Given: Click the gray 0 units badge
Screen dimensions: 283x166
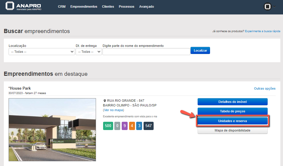Looking at the screenshot, I should [x=117, y=126].
